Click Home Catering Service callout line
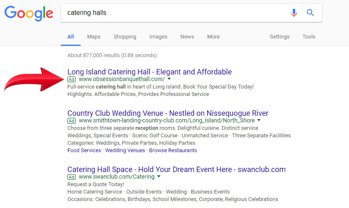This screenshot has height=208, width=349. pyautogui.click(x=148, y=192)
